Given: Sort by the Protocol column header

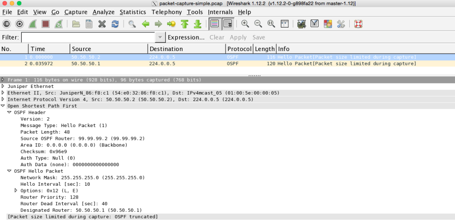Looking at the screenshot, I should tap(239, 49).
